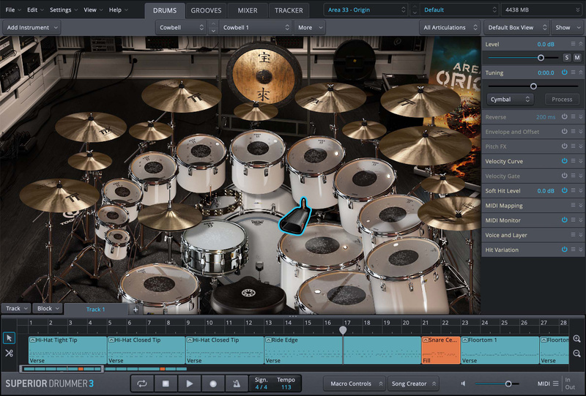Open the More dropdown
This screenshot has height=396, width=586.
point(309,28)
